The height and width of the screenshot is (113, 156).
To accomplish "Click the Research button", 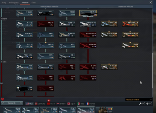I will pyautogui.click(x=12, y=103).
